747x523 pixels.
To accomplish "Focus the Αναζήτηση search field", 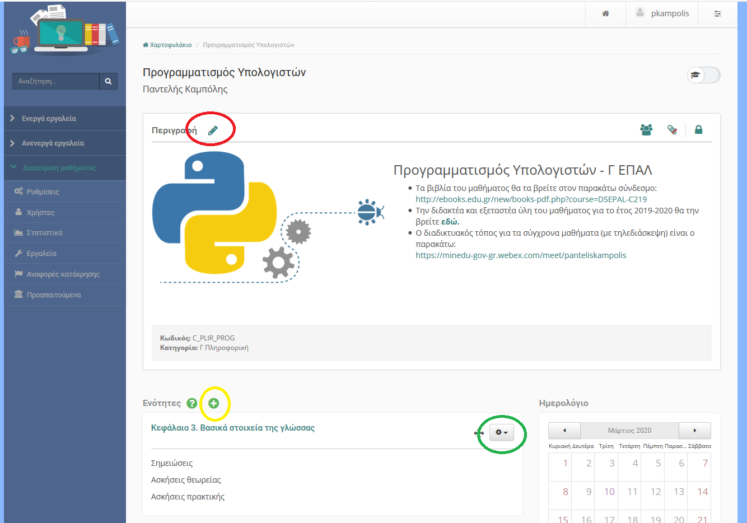I will 56,81.
